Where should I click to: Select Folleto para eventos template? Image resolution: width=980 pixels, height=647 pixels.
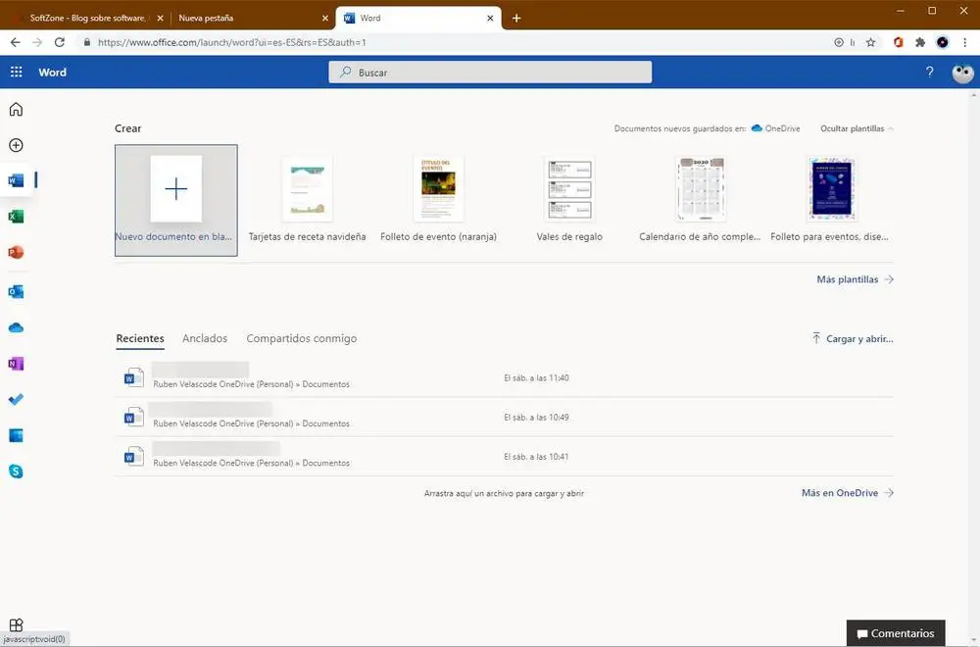(829, 200)
